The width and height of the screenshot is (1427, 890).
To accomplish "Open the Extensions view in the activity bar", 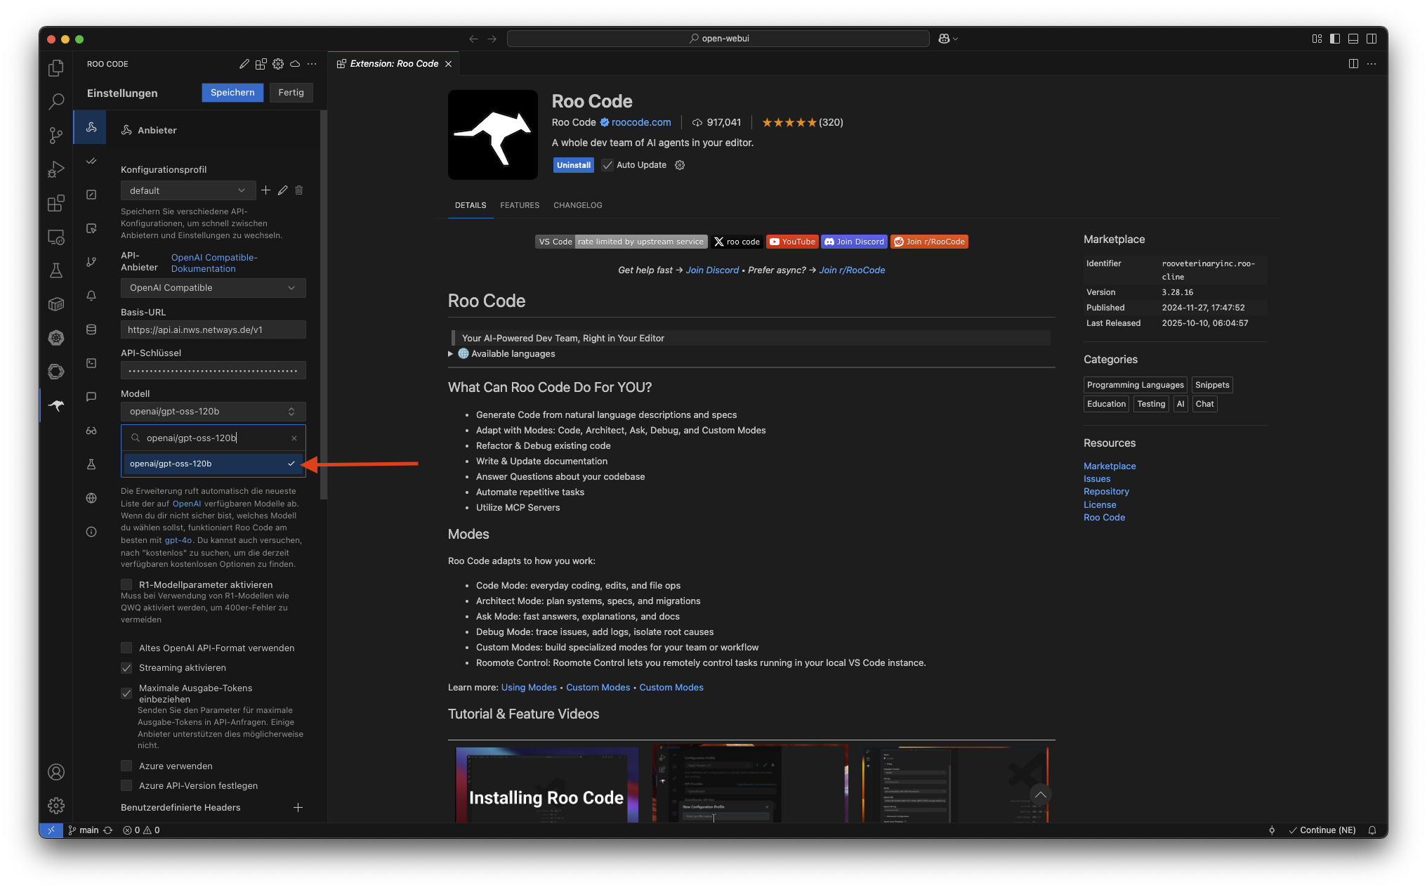I will [x=56, y=203].
